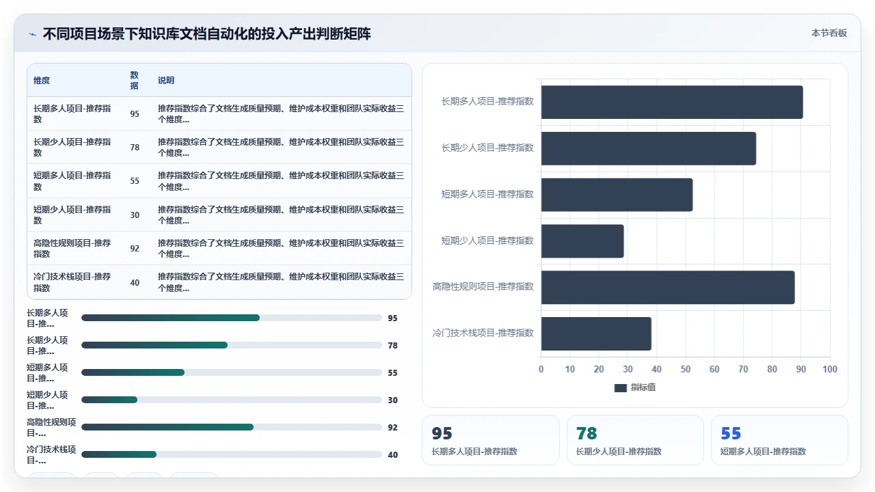Select table row 短期多人项目-推荐指数
The height and width of the screenshot is (492, 875).
pos(219,181)
